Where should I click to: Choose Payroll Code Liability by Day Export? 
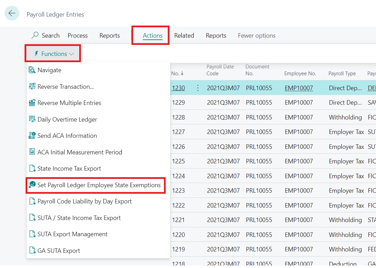pos(85,201)
